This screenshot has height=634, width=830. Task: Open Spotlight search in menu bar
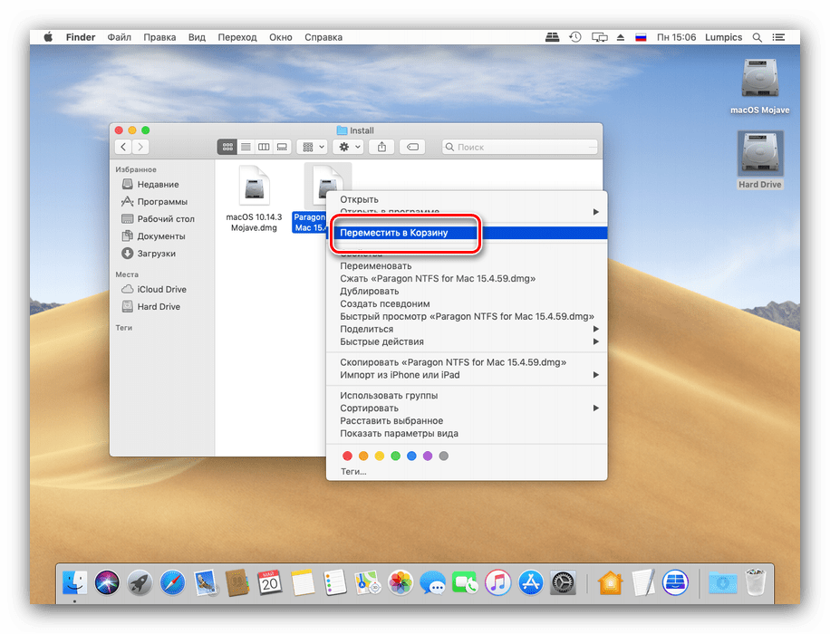coord(758,37)
